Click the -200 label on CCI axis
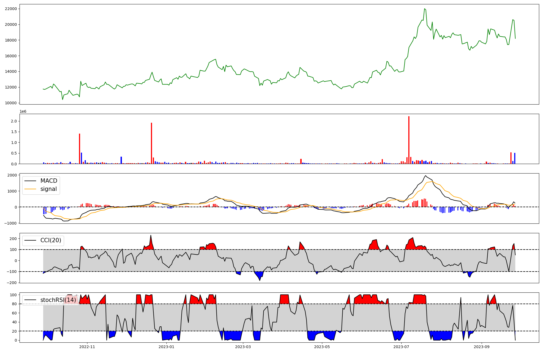Image resolution: width=543 pixels, height=353 pixels. 11,283
